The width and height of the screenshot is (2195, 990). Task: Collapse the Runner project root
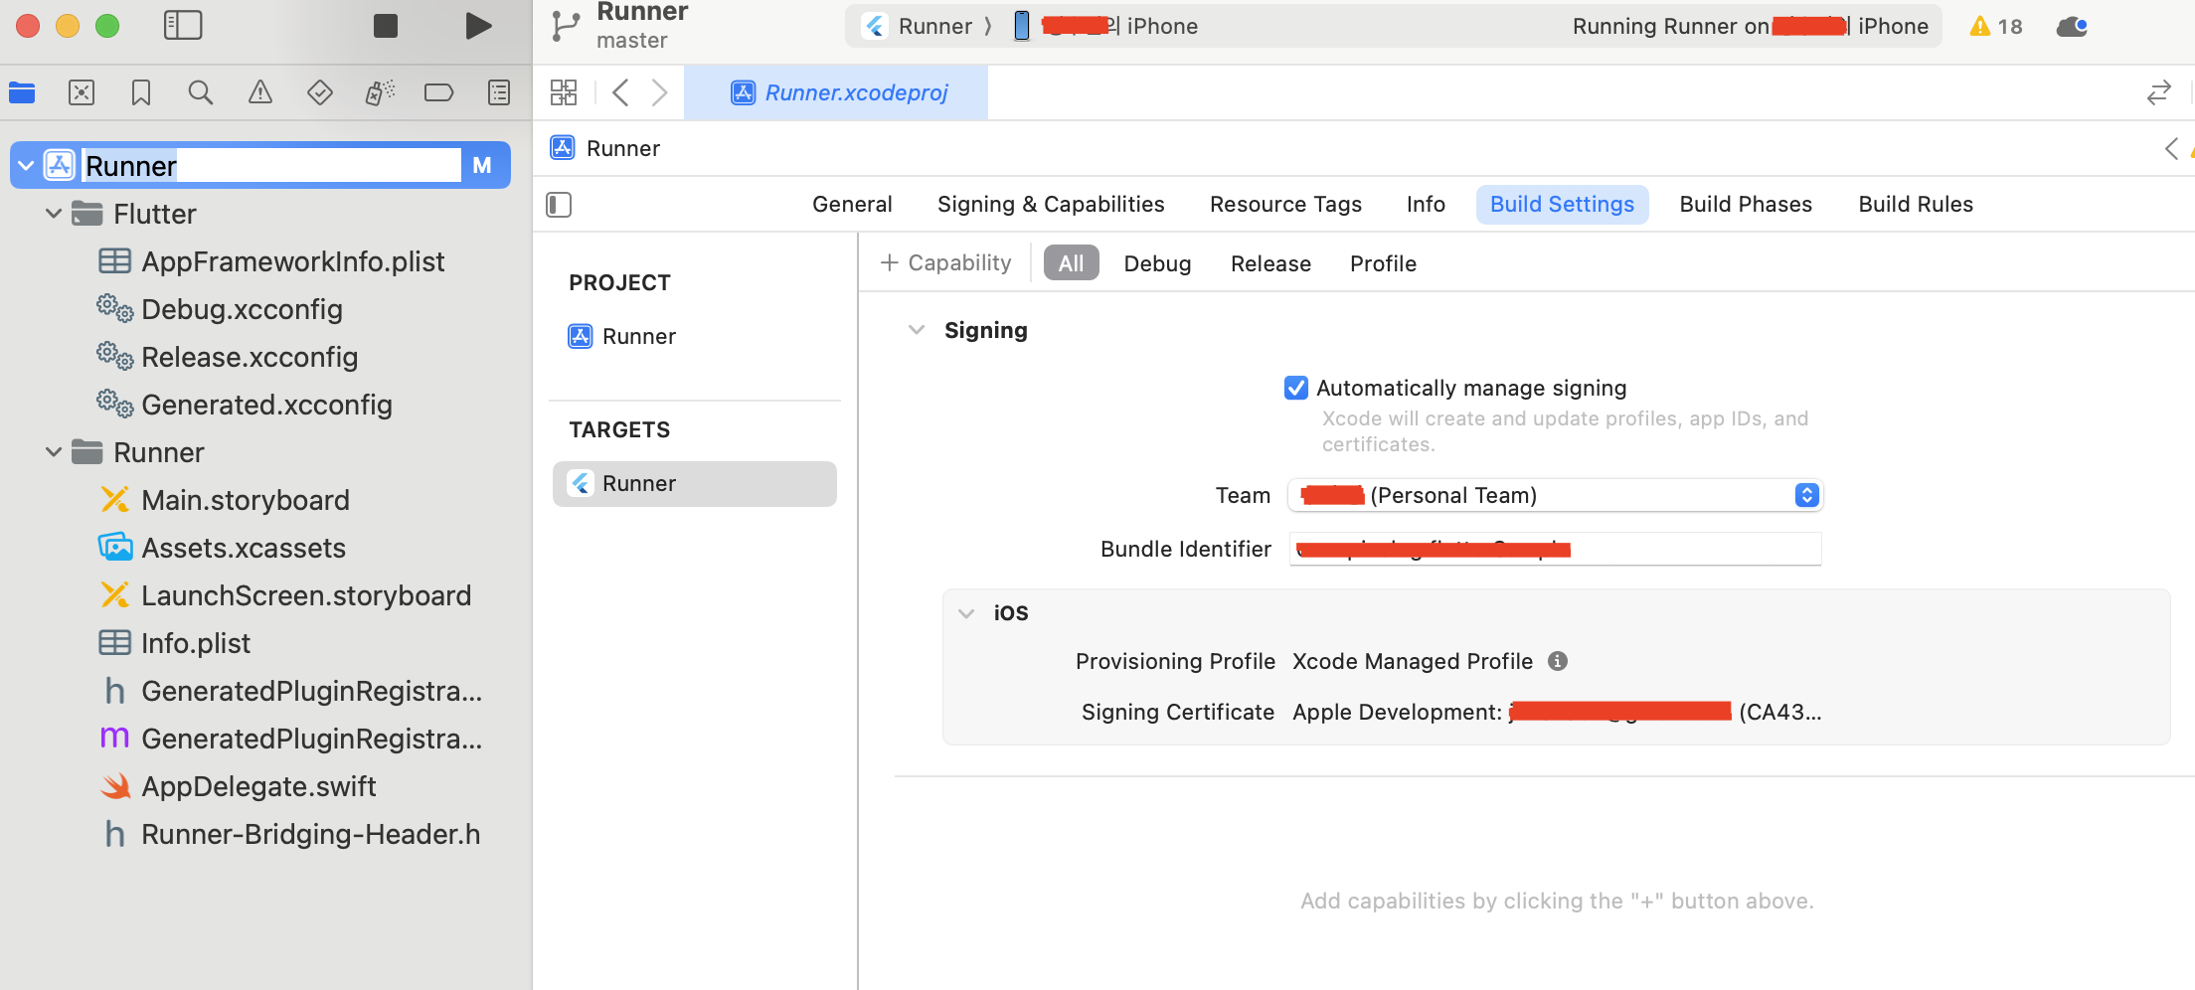pos(27,165)
